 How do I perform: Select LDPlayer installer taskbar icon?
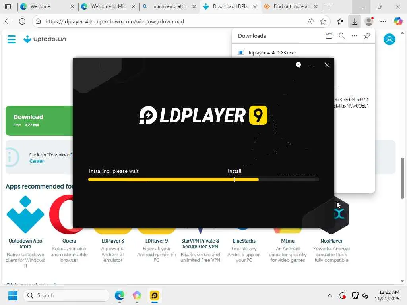pos(155,295)
